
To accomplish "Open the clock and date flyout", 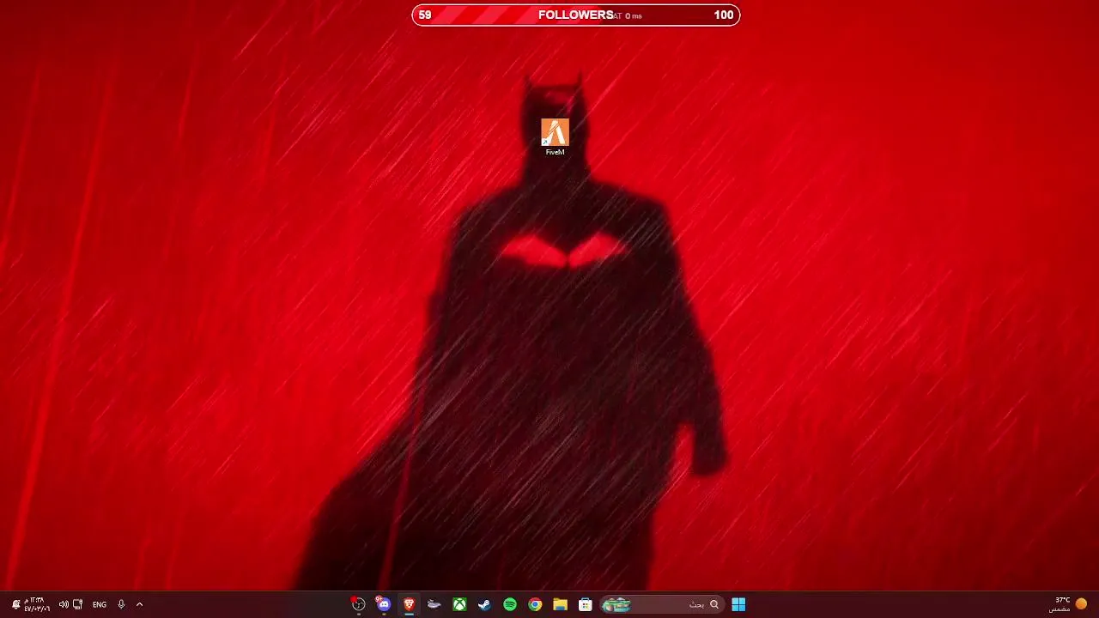I will 37,604.
